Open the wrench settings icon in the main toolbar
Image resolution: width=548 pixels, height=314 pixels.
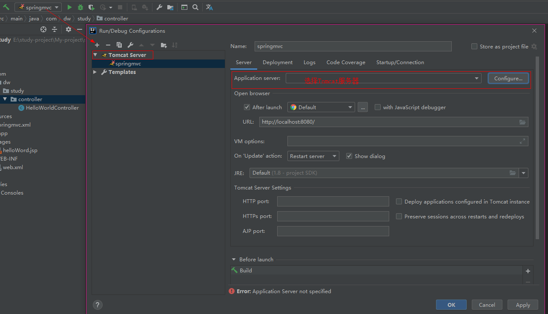[159, 7]
